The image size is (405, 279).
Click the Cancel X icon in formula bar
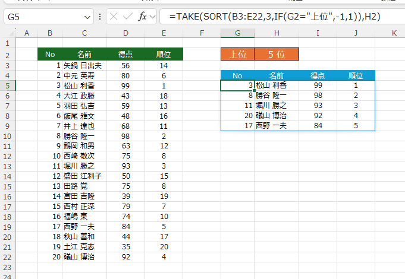[x=115, y=17]
